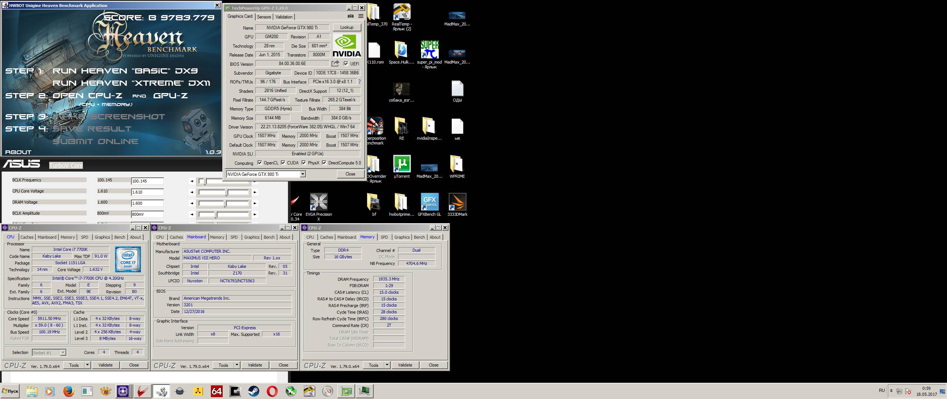Click the Opera icon in taskbar
Screen dimensions: 947x399
click(272, 391)
